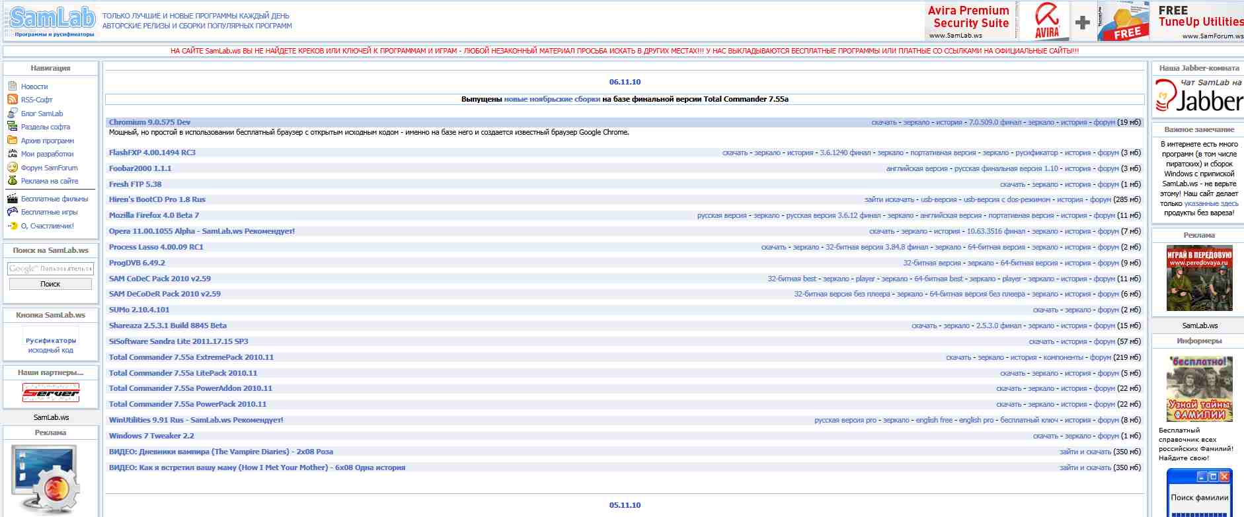This screenshot has height=517, width=1244.
Task: Open the исходный код link
Action: (x=51, y=350)
